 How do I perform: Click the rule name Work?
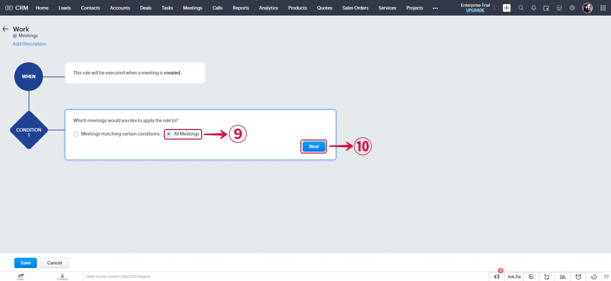click(21, 29)
